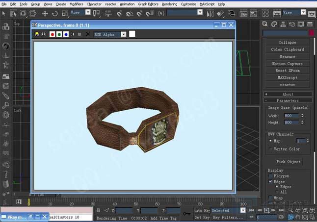Image resolution: width=317 pixels, height=222 pixels.
Task: Enable green channel in render window
Action: (x=59, y=34)
